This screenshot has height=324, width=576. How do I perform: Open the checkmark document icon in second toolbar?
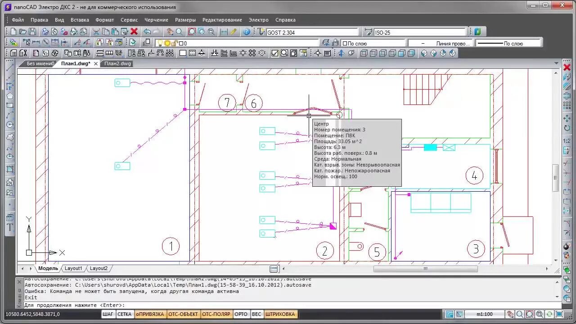pyautogui.click(x=133, y=43)
